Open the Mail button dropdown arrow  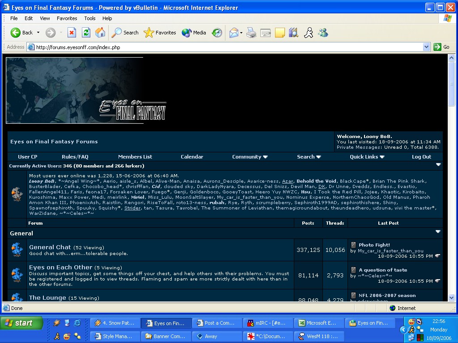(x=241, y=33)
